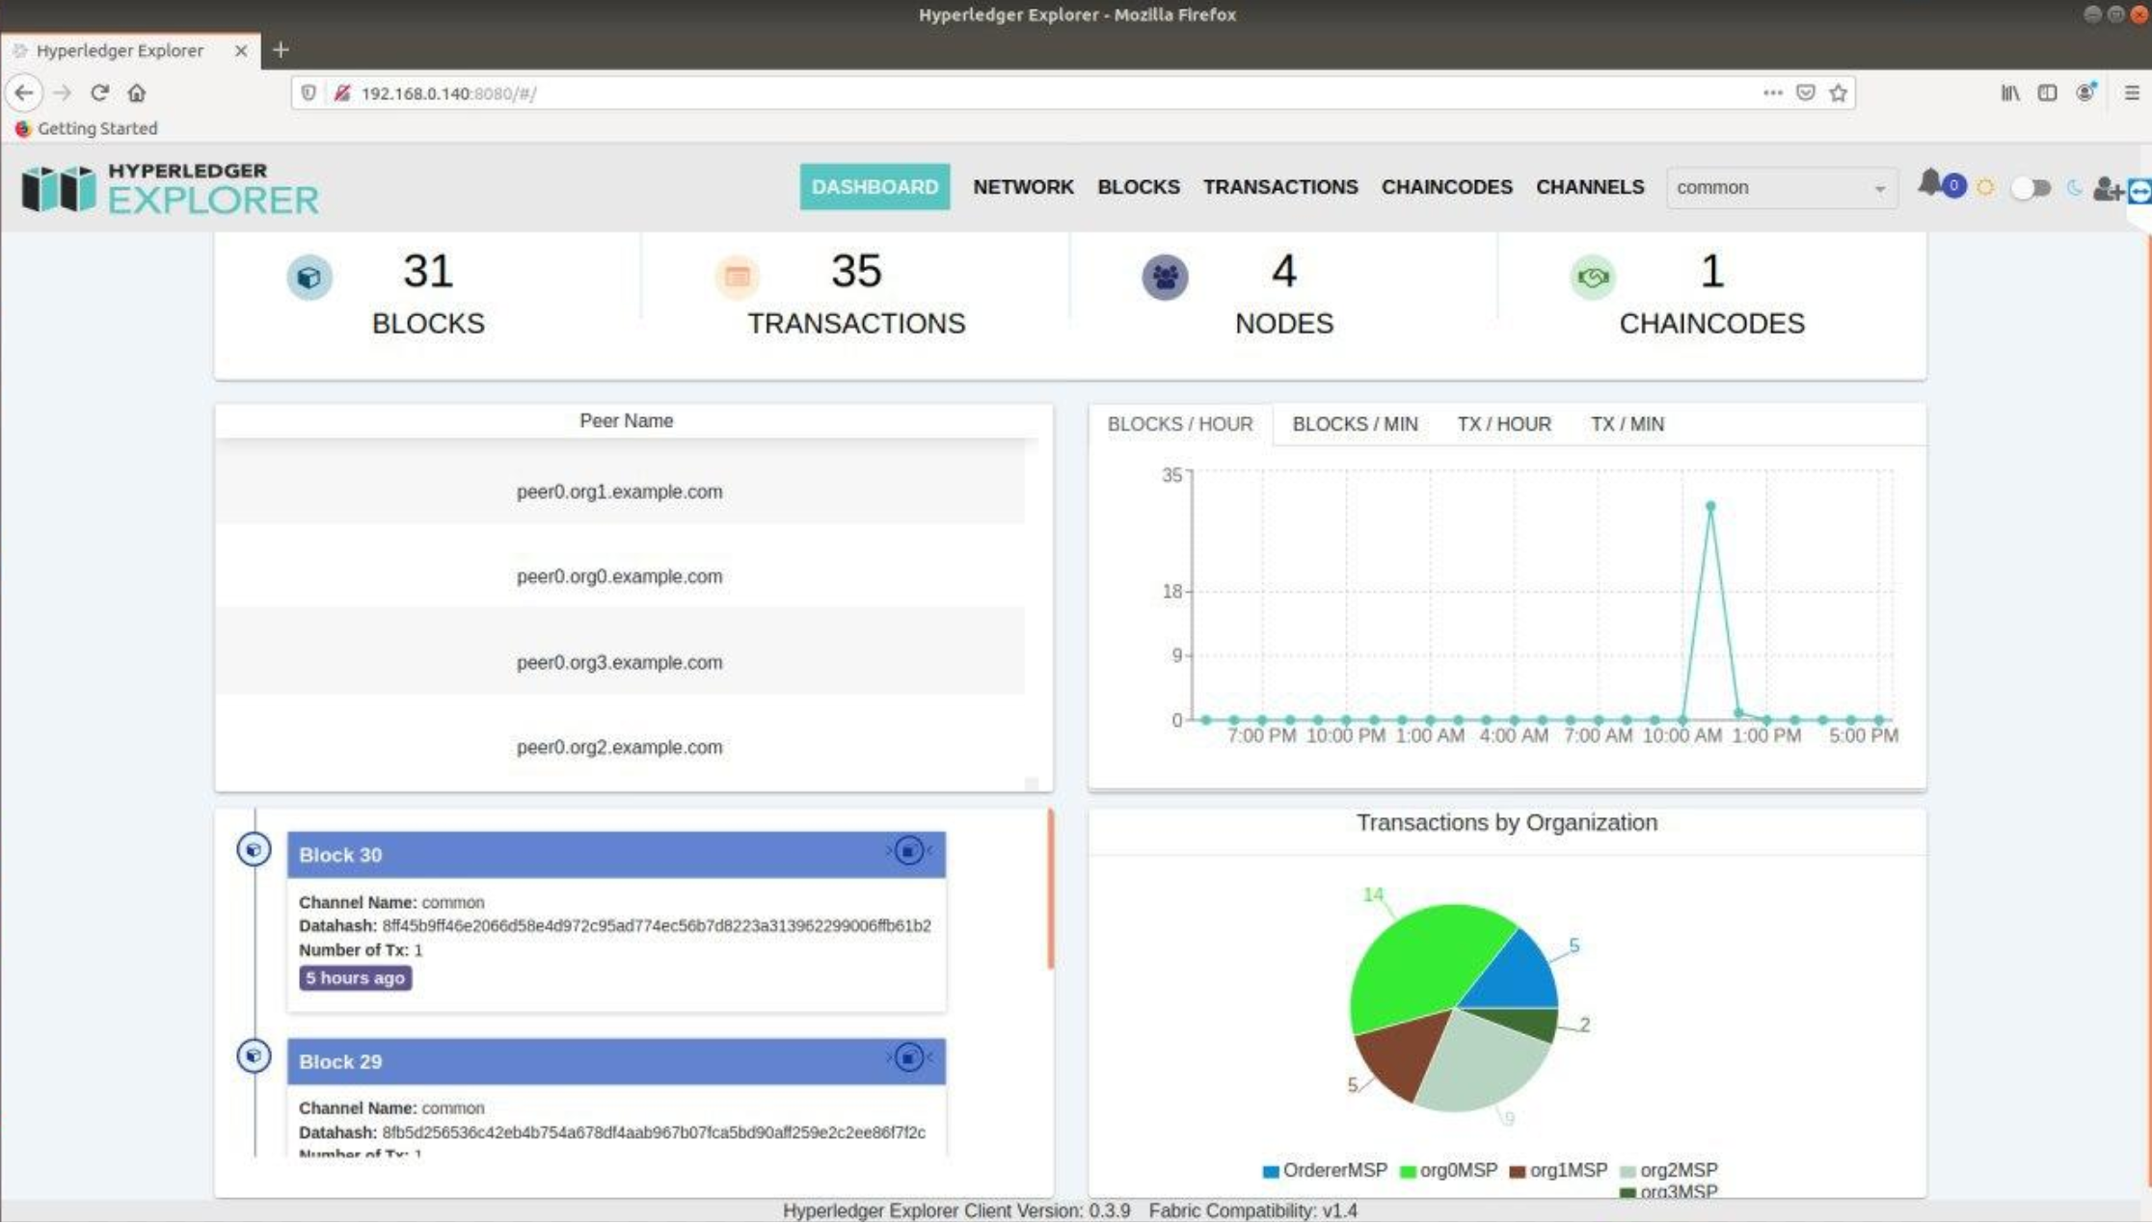Click the Chaincodes handshake icon
The height and width of the screenshot is (1224, 2152).
(x=1592, y=278)
